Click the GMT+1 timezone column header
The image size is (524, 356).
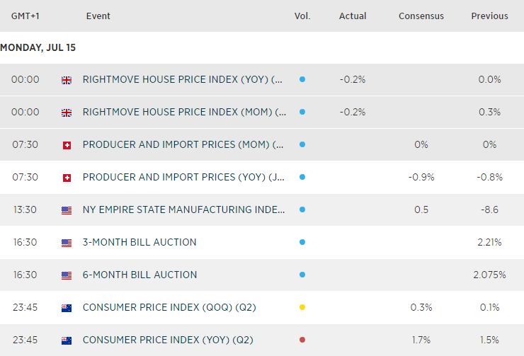25,16
